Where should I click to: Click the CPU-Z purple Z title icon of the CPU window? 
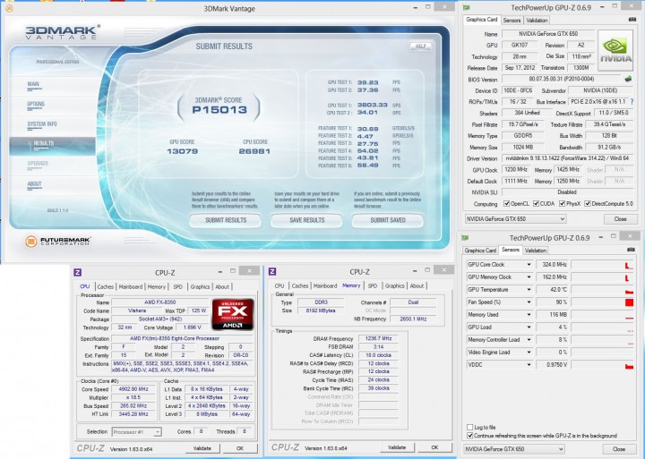(77, 272)
